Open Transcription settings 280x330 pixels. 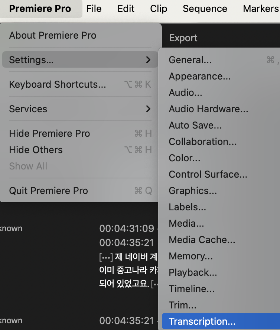coord(221,321)
